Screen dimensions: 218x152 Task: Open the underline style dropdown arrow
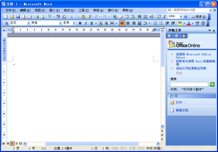[96, 23]
